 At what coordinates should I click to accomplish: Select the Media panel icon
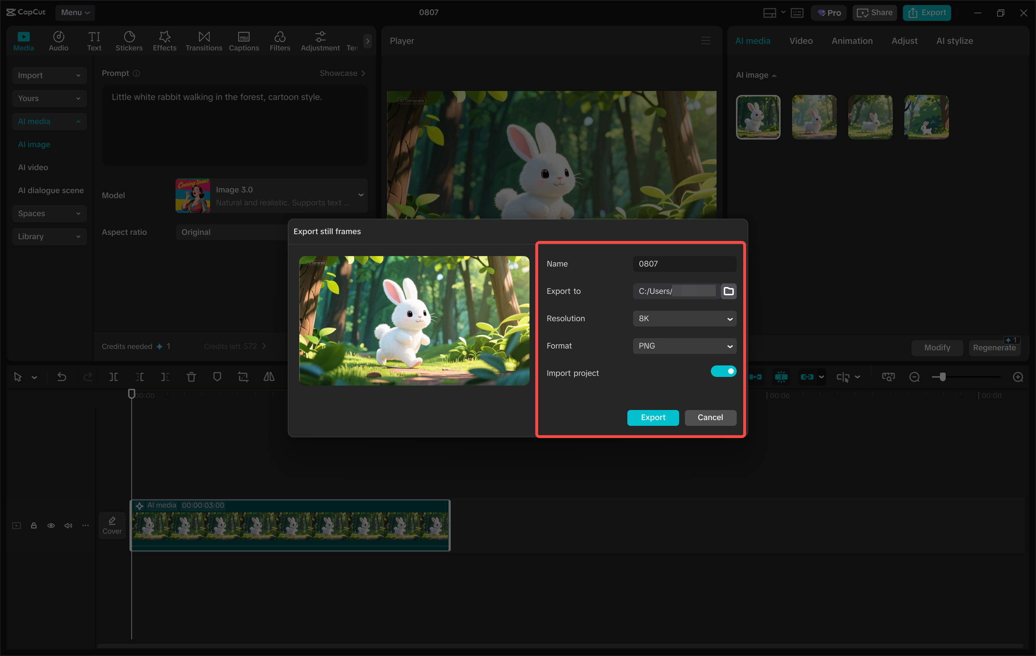click(x=24, y=41)
